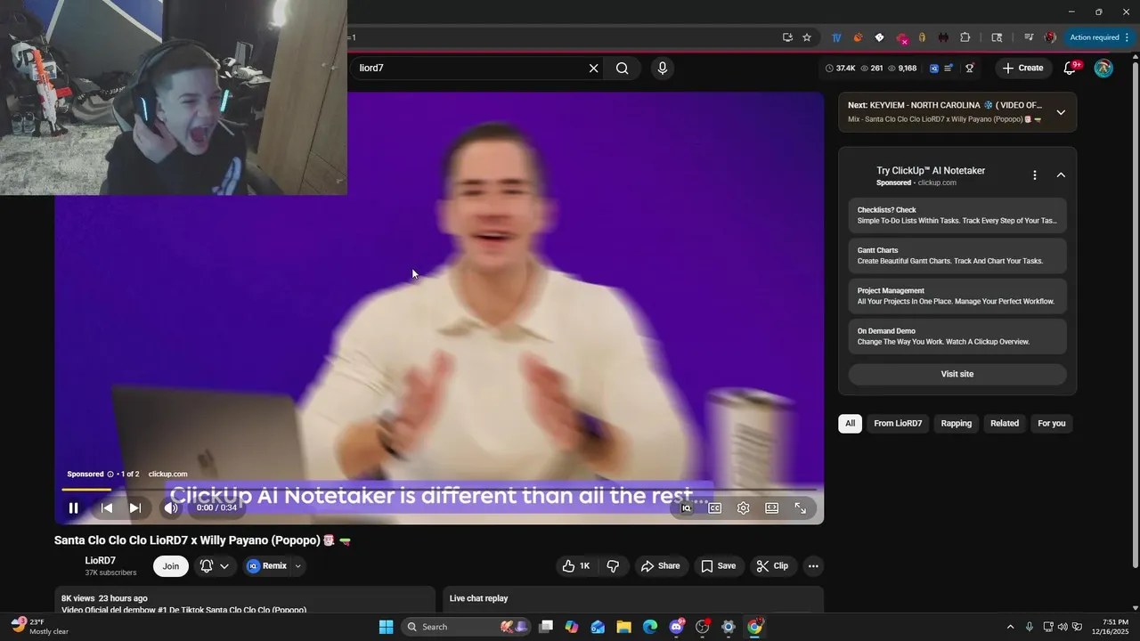Skip to the next video

tap(135, 508)
